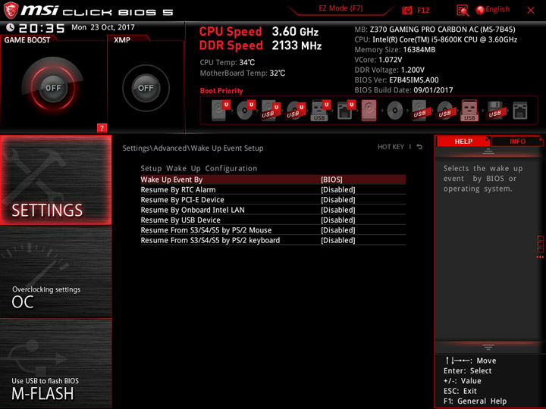
Task: Change Resume by PS/2 keyboard value
Action: (x=273, y=240)
